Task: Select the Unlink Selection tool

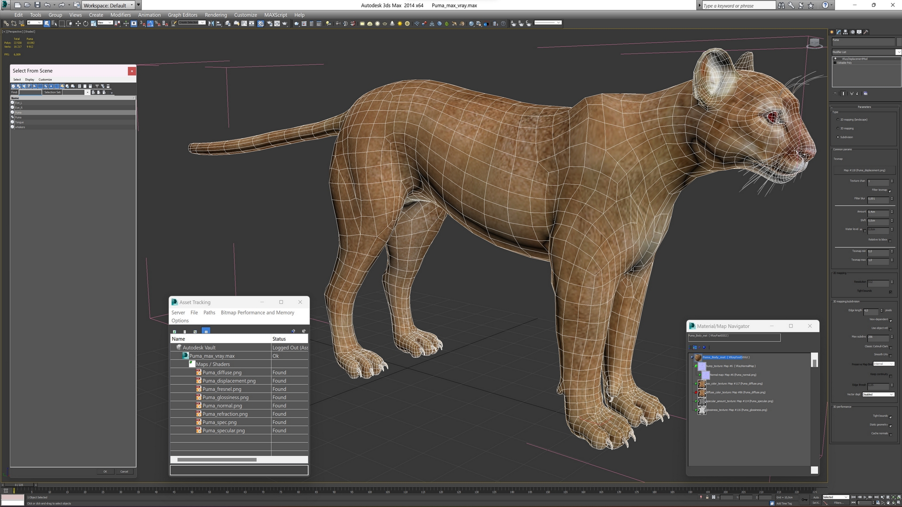Action: pos(14,23)
